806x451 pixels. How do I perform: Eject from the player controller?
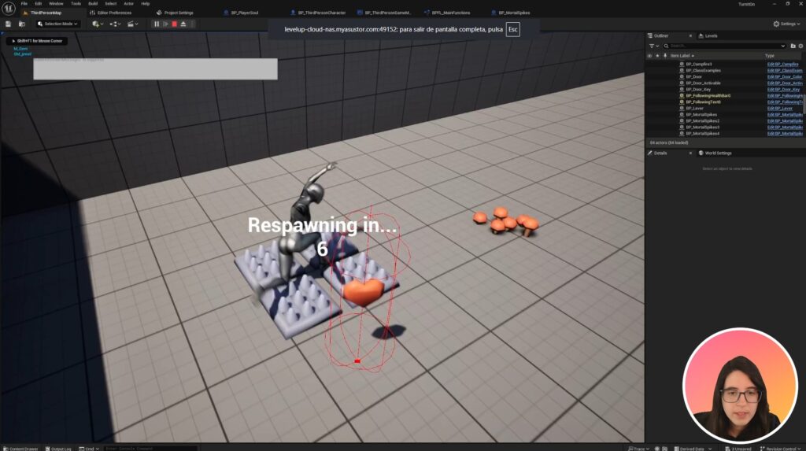point(183,24)
